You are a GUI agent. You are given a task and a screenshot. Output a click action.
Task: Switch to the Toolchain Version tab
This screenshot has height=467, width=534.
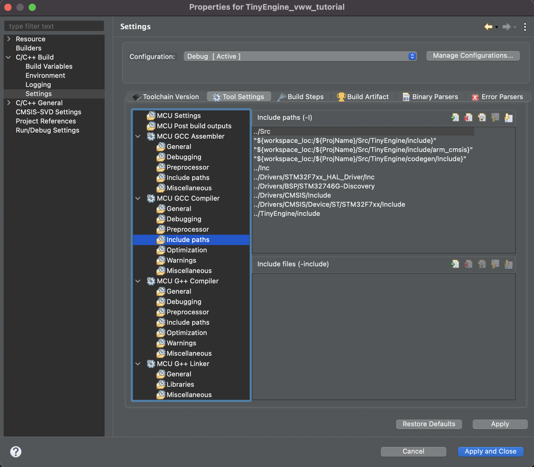166,97
